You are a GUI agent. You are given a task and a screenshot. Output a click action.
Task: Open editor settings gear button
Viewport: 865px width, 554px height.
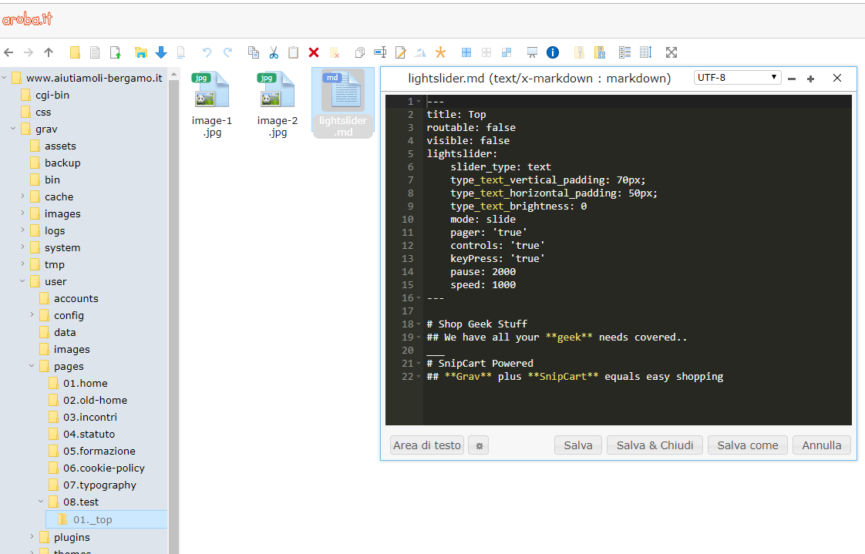tap(479, 445)
